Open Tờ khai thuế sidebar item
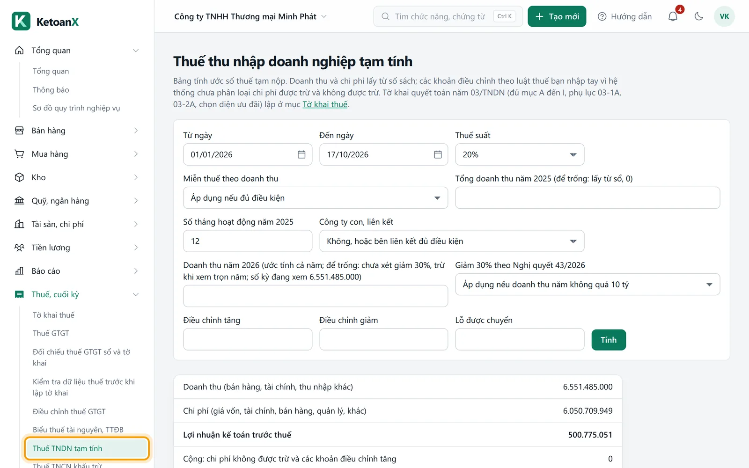 53,315
